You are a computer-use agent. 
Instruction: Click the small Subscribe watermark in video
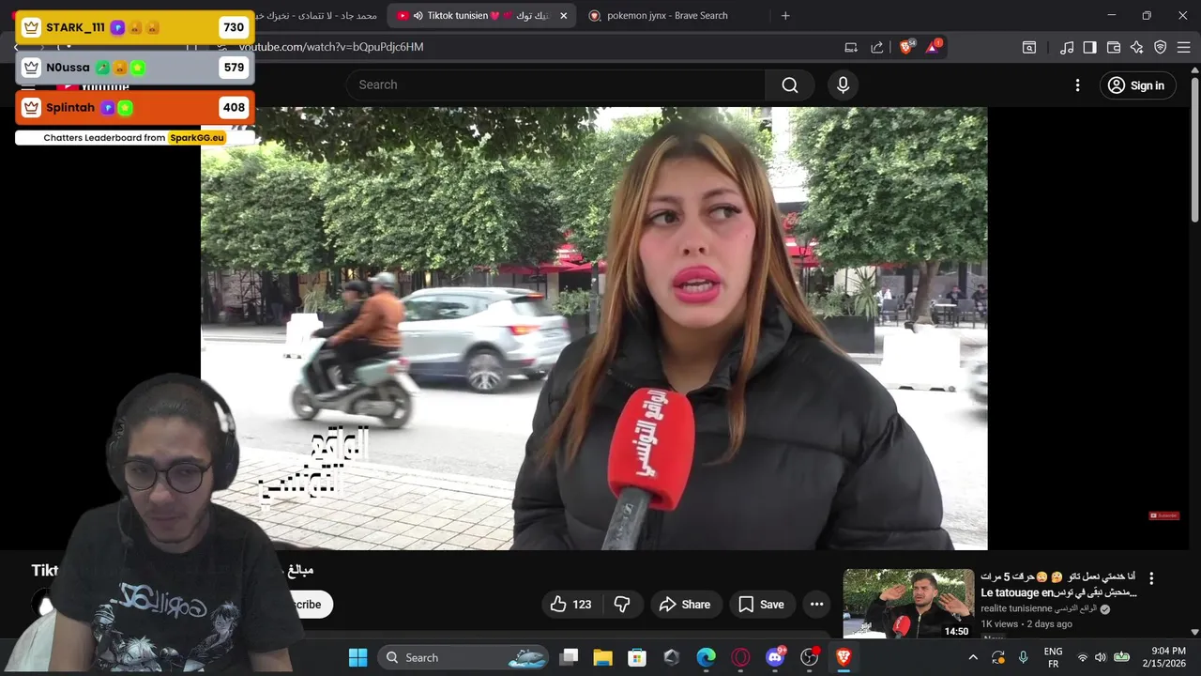pyautogui.click(x=1163, y=515)
